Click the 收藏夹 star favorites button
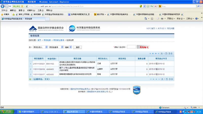Image resolution: width=203 pixels, height=114 pixels. click(x=5, y=14)
